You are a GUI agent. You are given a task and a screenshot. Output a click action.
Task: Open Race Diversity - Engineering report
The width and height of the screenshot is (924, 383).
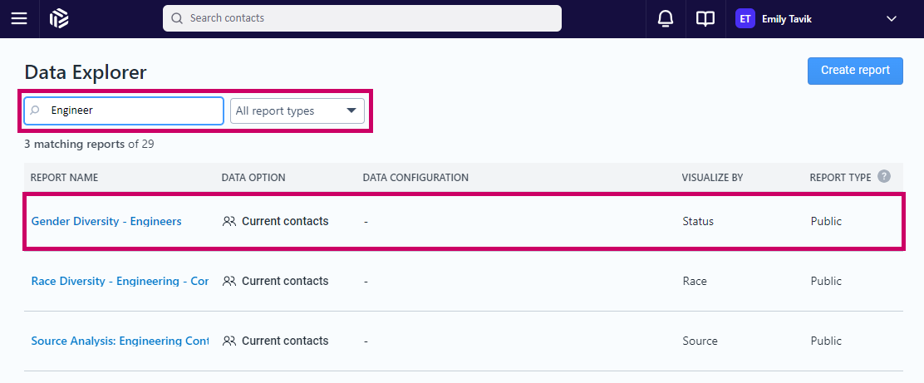pos(120,281)
